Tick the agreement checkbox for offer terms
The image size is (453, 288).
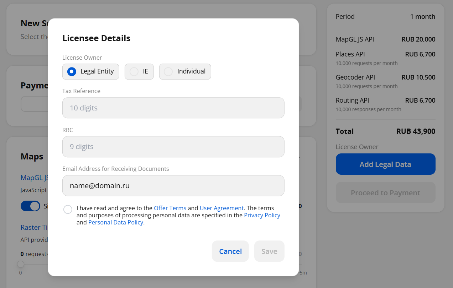tap(68, 209)
